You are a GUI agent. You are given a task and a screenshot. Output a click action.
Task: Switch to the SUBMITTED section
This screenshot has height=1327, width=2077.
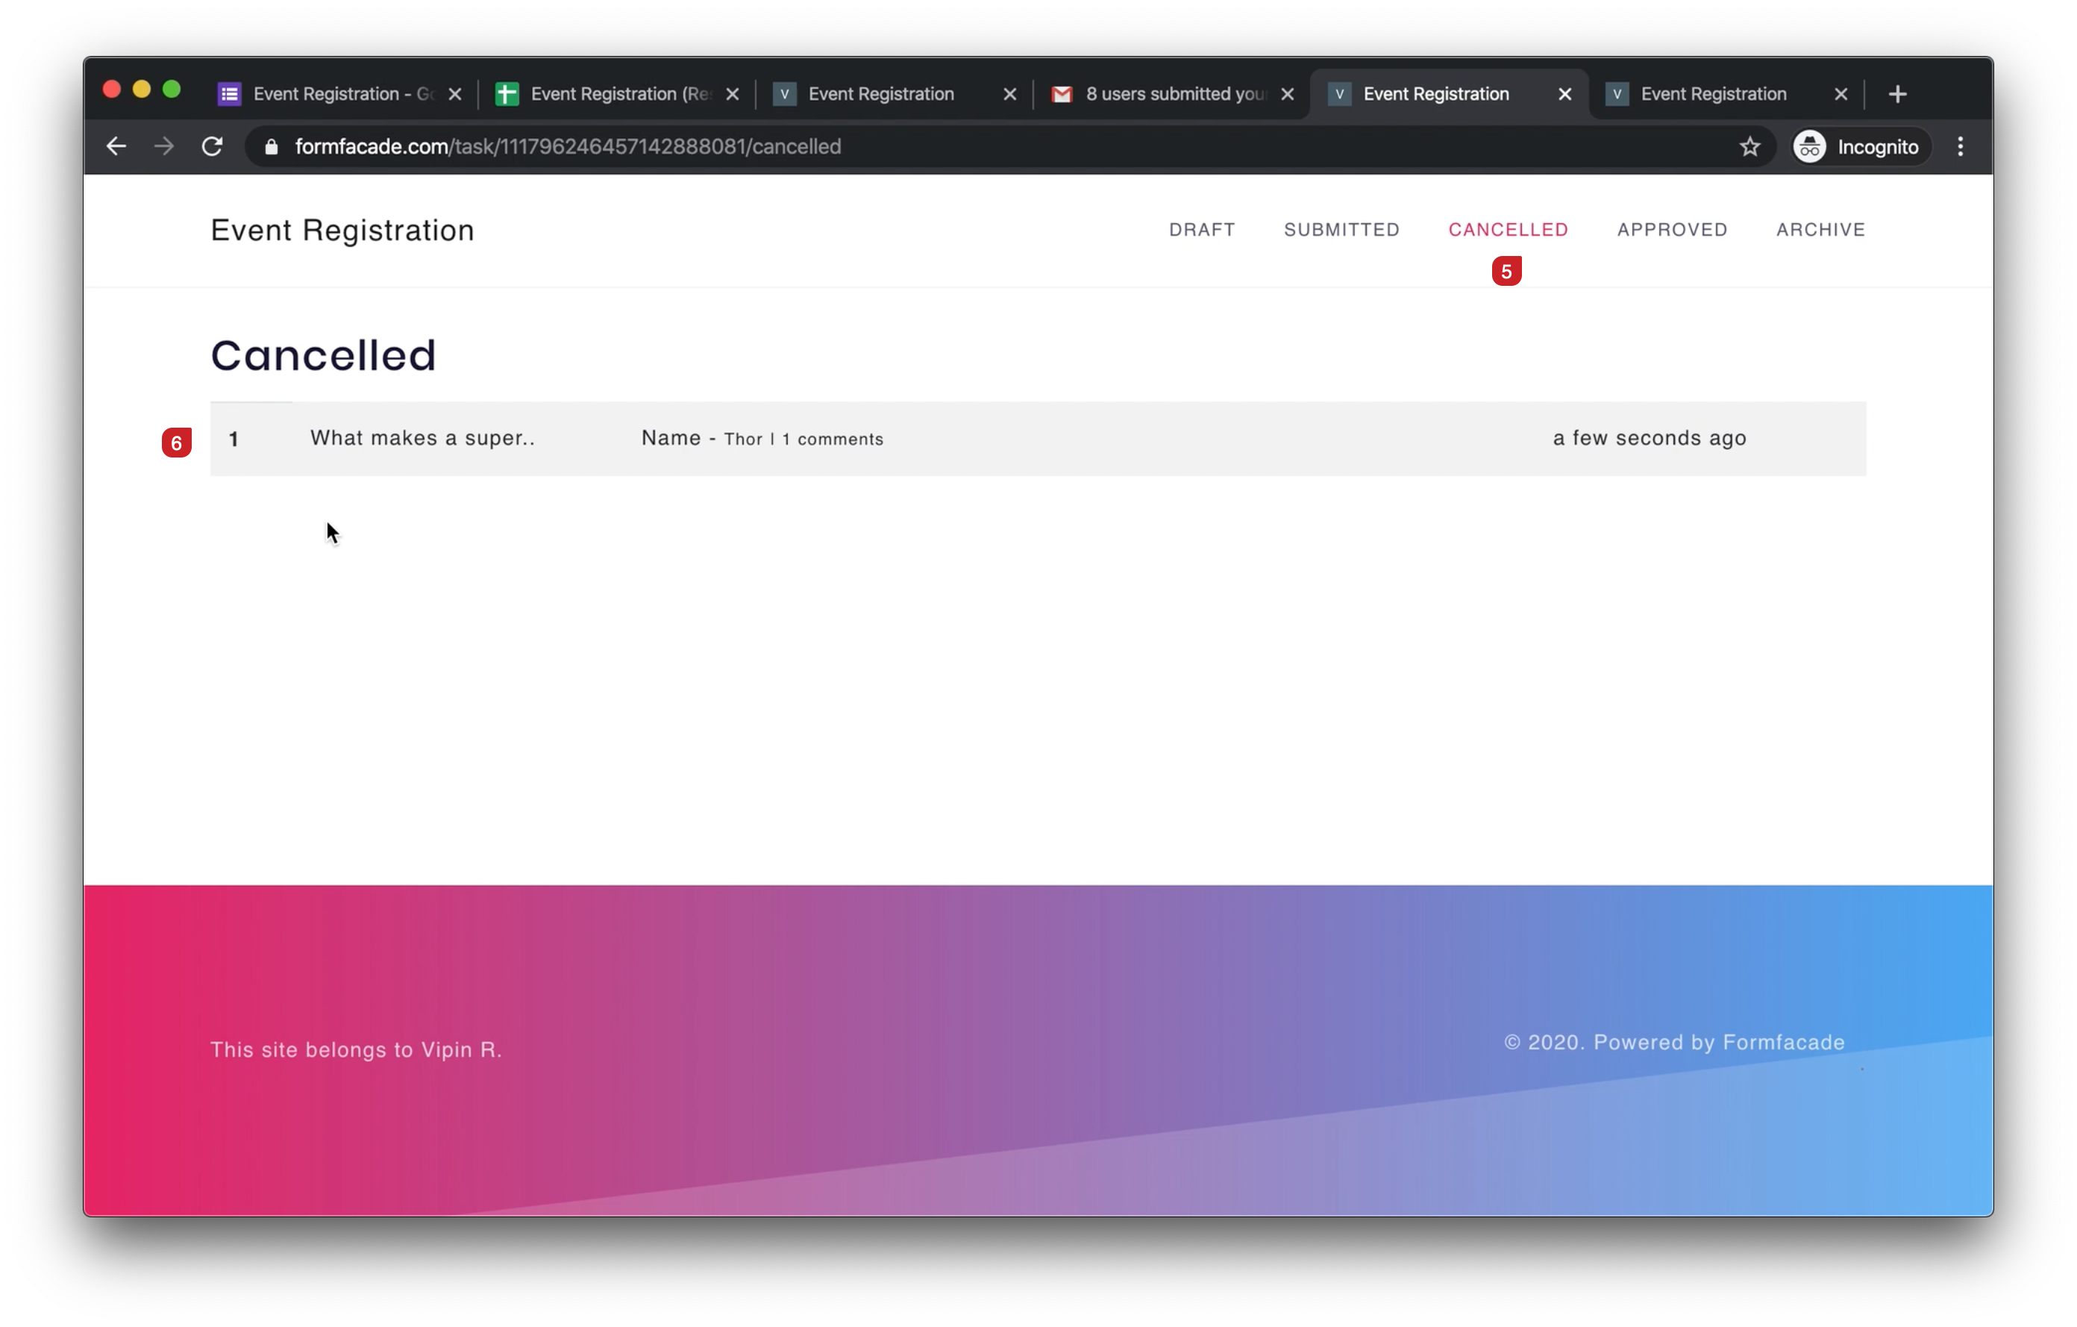pos(1341,230)
